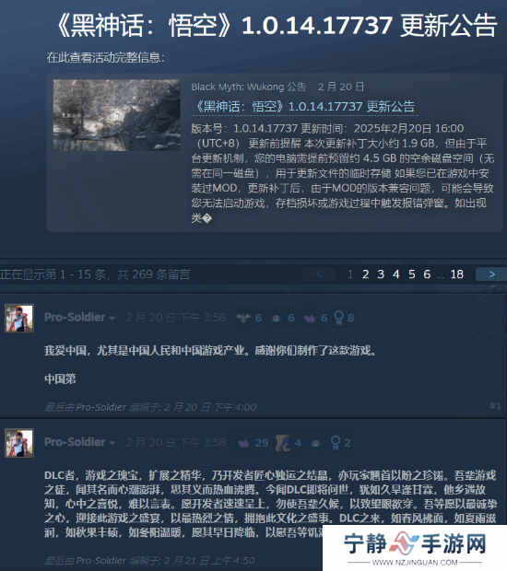Go to next comments page arrow
Viewport: 507px width, 571px height.
click(x=491, y=274)
